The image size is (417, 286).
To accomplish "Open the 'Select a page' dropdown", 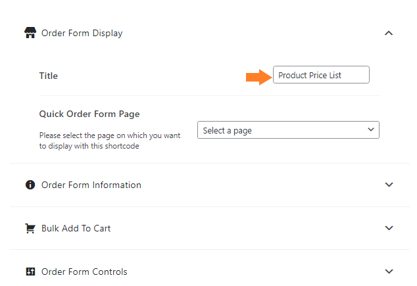I will click(x=288, y=130).
